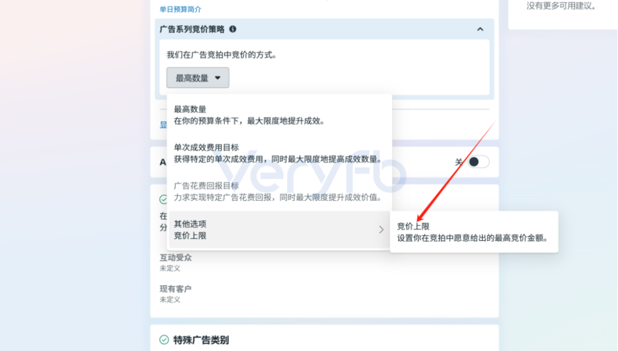Click the 我们在广告竞拍中竞价的方式。 description
Image resolution: width=618 pixels, height=351 pixels.
223,55
